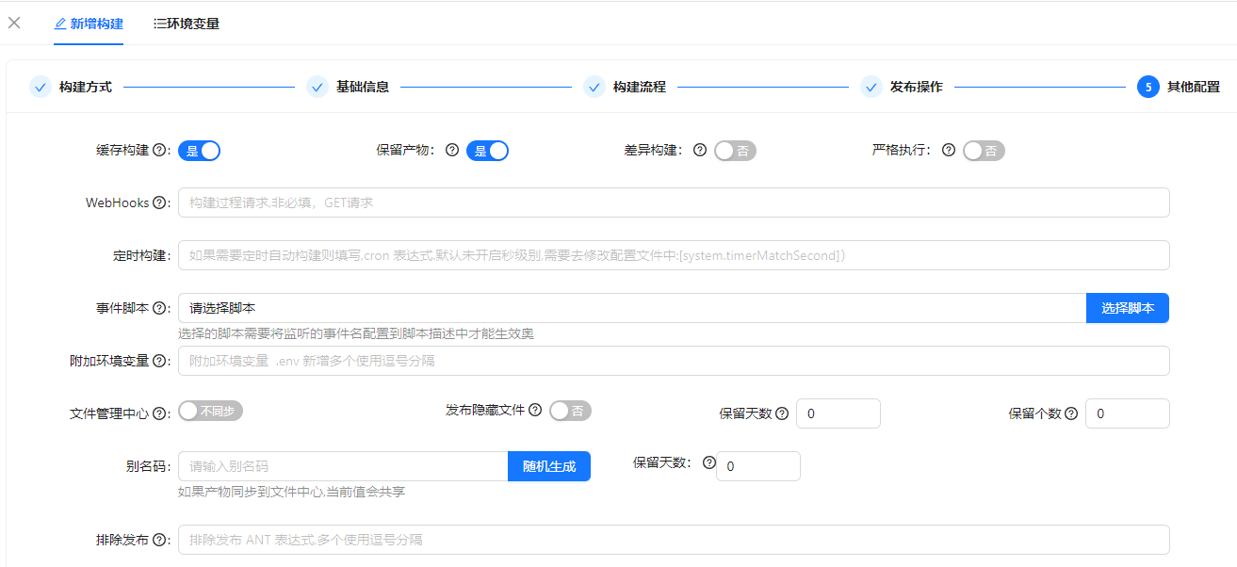Click the 定时构建 cron input field
The width and height of the screenshot is (1237, 567).
(673, 255)
